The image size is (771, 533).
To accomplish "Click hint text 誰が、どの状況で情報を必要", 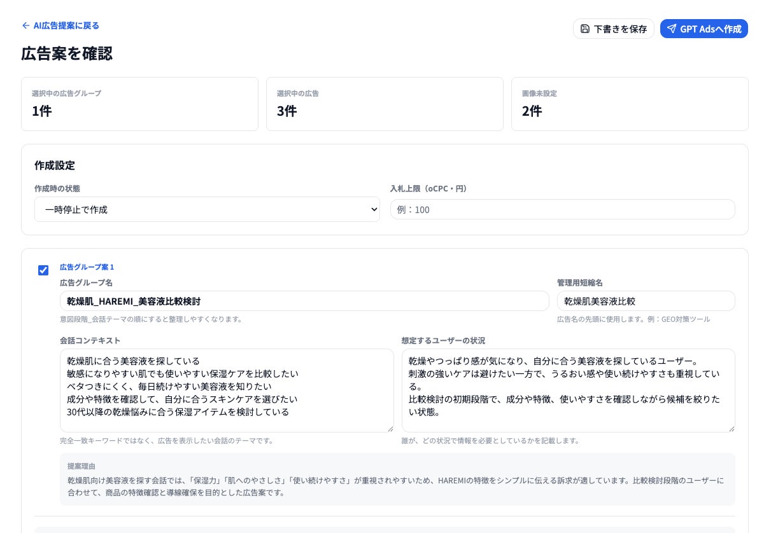I will 490,440.
